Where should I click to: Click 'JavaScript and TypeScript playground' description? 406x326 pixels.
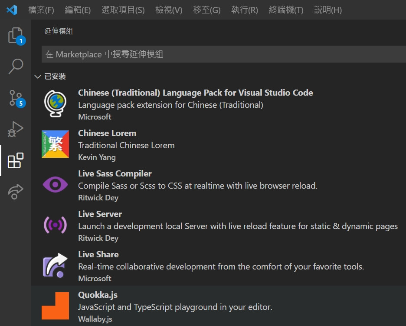175,307
